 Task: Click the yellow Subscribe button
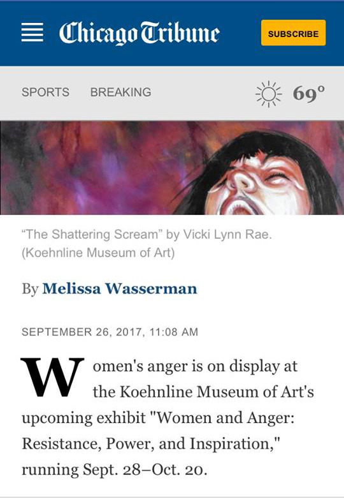pos(293,33)
